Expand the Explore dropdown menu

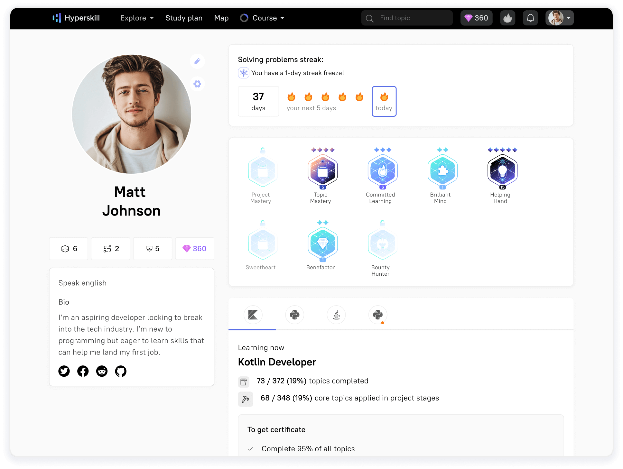(137, 18)
